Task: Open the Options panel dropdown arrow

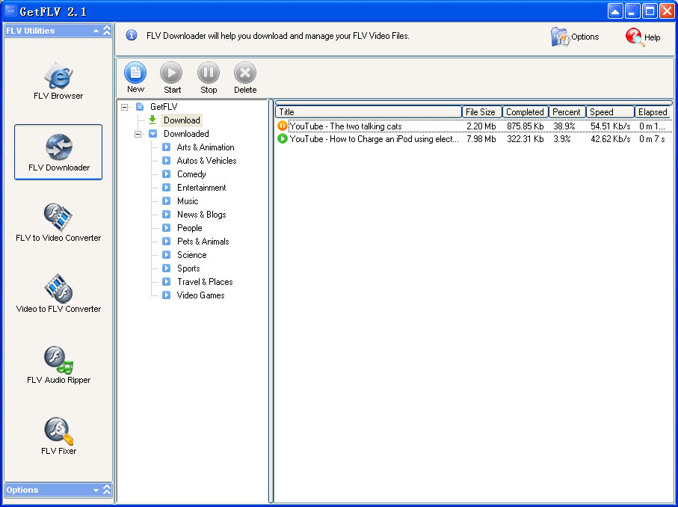Action: 96,490
